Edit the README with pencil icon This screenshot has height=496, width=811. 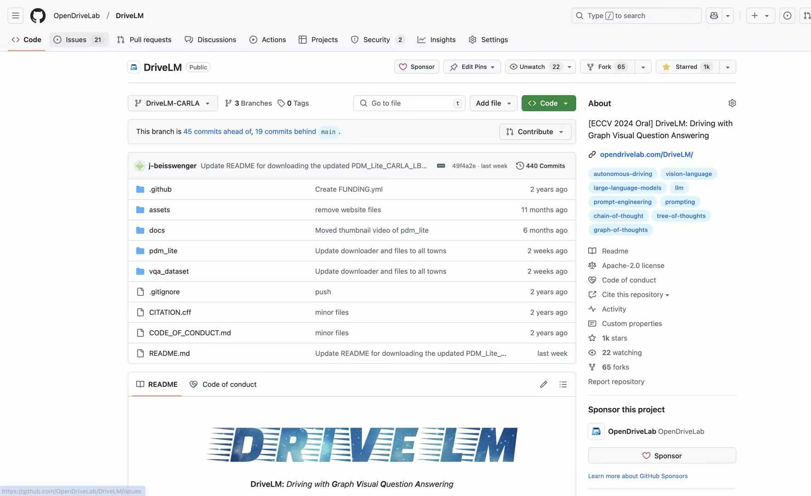coord(544,384)
